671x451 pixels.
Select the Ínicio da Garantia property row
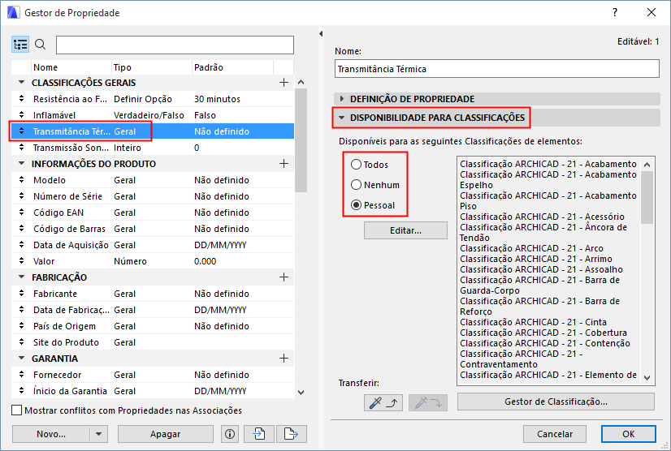click(153, 391)
